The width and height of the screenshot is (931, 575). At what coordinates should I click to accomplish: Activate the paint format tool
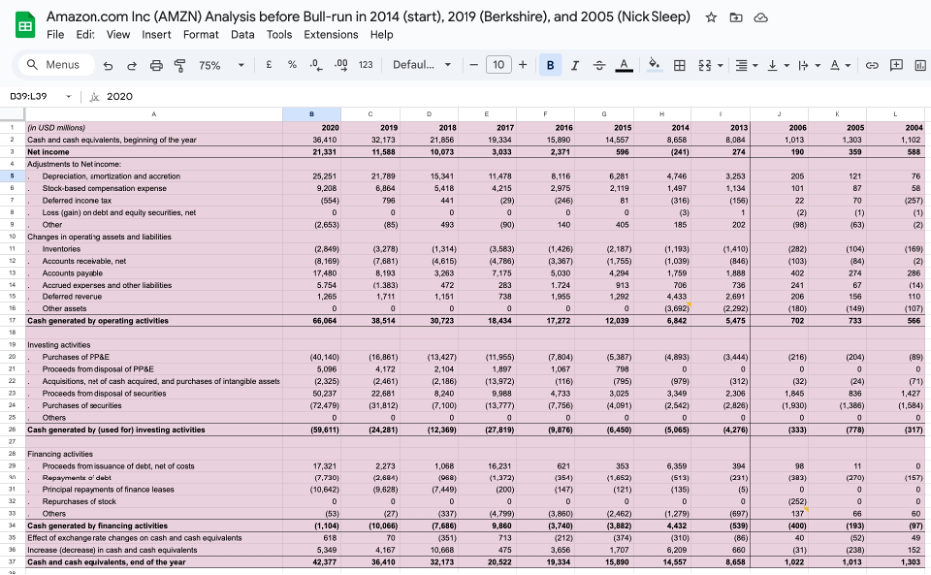[x=179, y=65]
